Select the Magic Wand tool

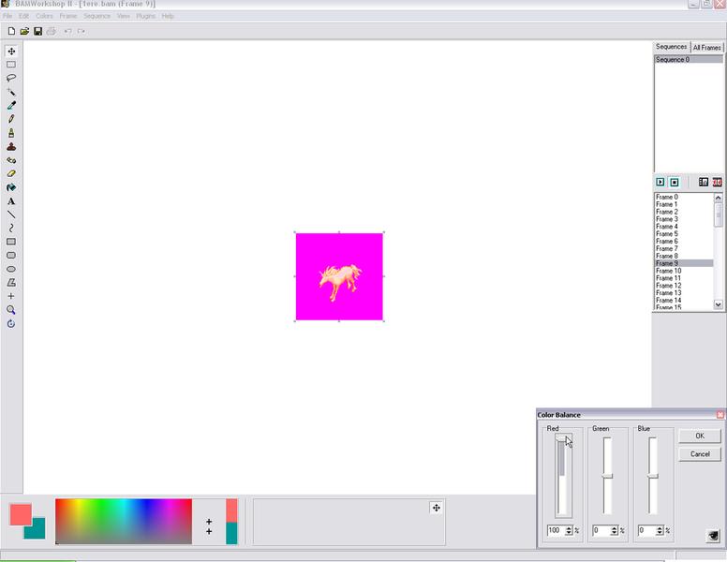[11, 92]
